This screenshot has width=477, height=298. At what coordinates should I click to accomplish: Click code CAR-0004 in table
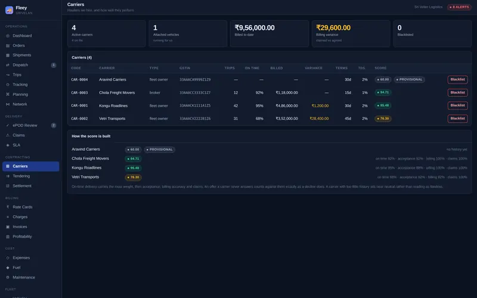(79, 80)
